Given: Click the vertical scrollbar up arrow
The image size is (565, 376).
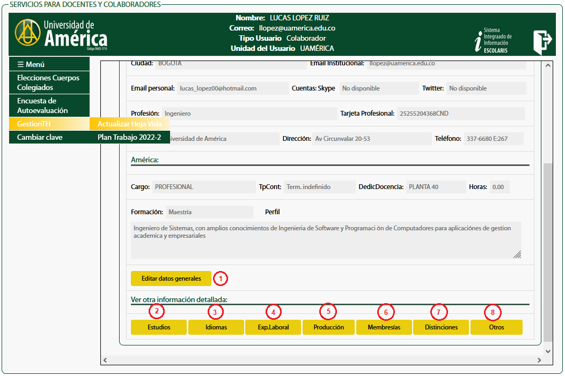Looking at the screenshot, I should pyautogui.click(x=548, y=65).
